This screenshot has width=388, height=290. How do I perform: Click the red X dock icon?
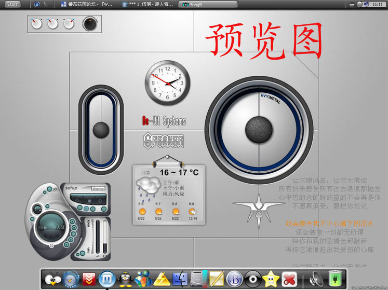288,280
